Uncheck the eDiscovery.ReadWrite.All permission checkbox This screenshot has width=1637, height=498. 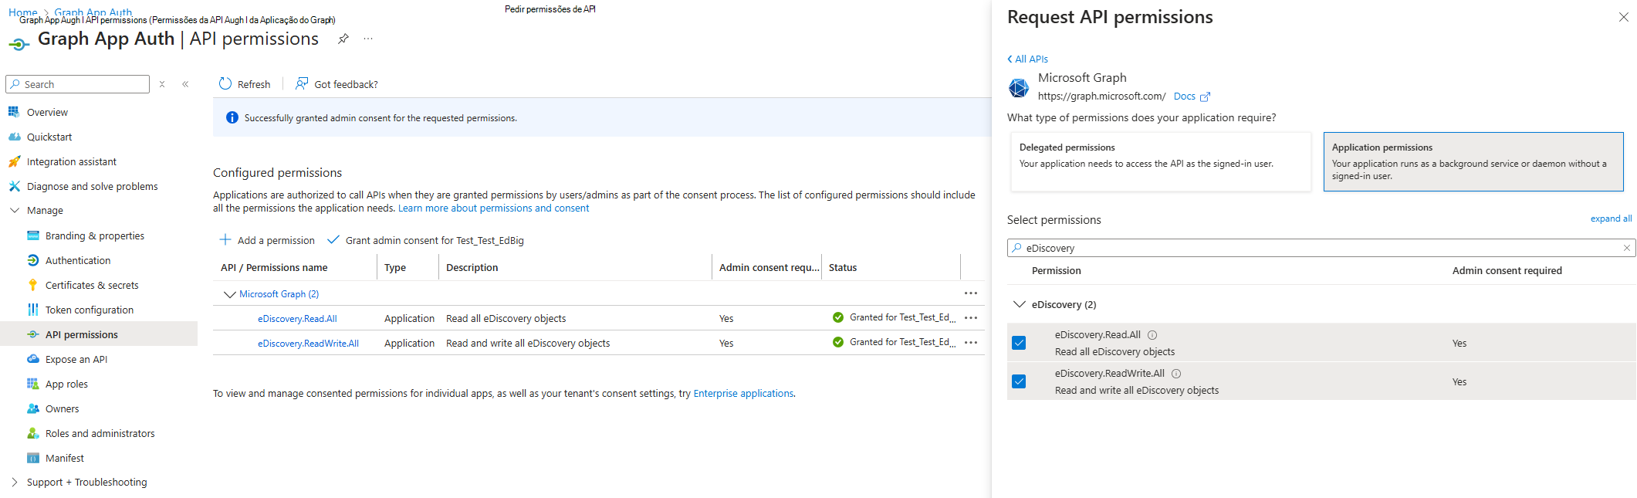1019,381
